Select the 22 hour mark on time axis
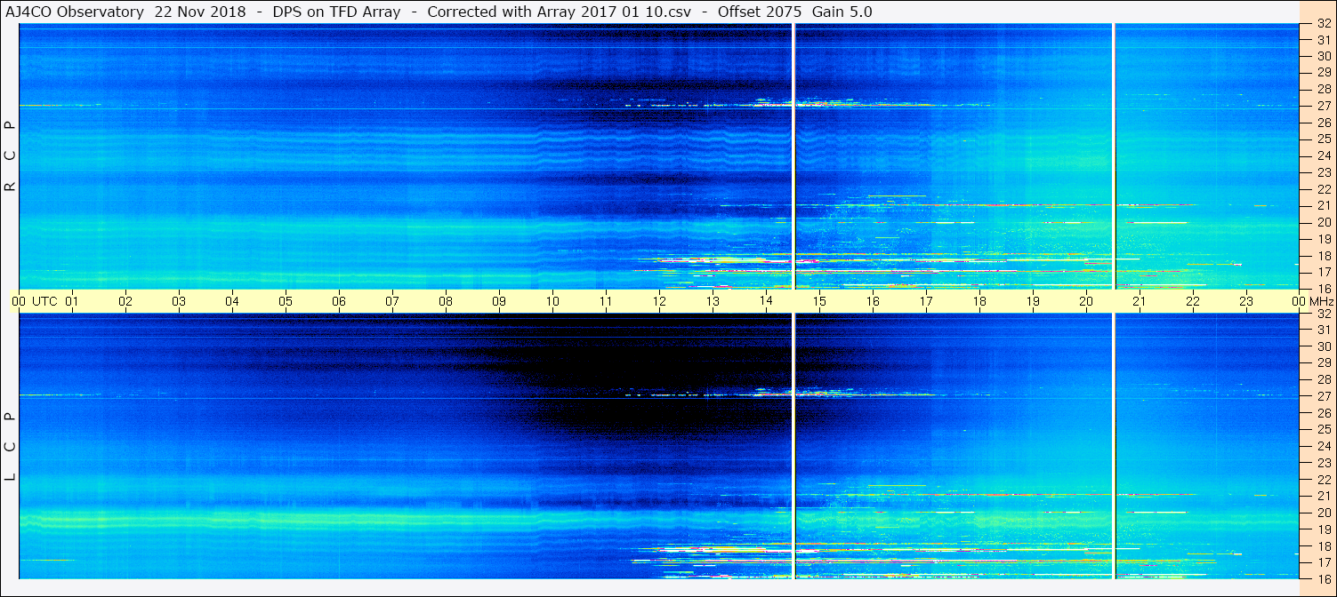 click(x=1193, y=301)
